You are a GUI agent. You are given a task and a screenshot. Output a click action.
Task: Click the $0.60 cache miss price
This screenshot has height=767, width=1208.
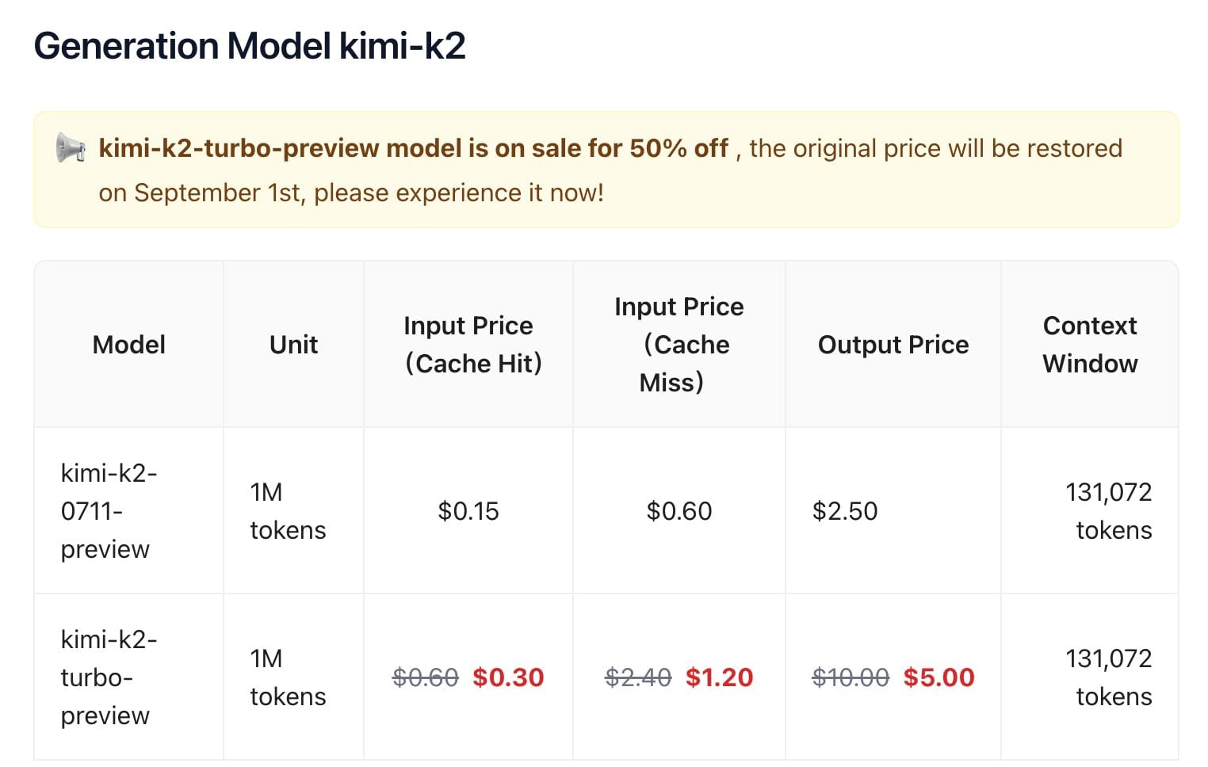pos(679,511)
